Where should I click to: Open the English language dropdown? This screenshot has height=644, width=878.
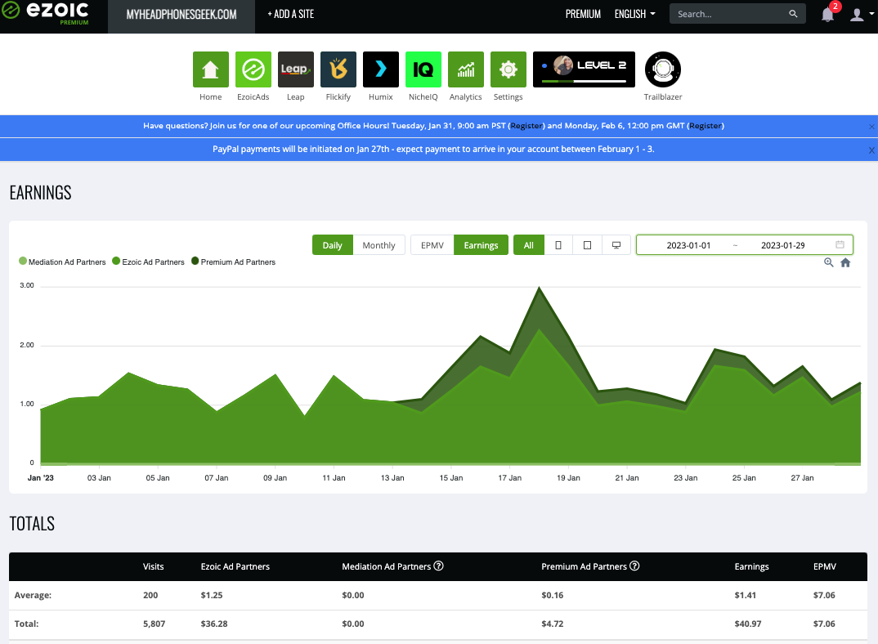(x=635, y=14)
